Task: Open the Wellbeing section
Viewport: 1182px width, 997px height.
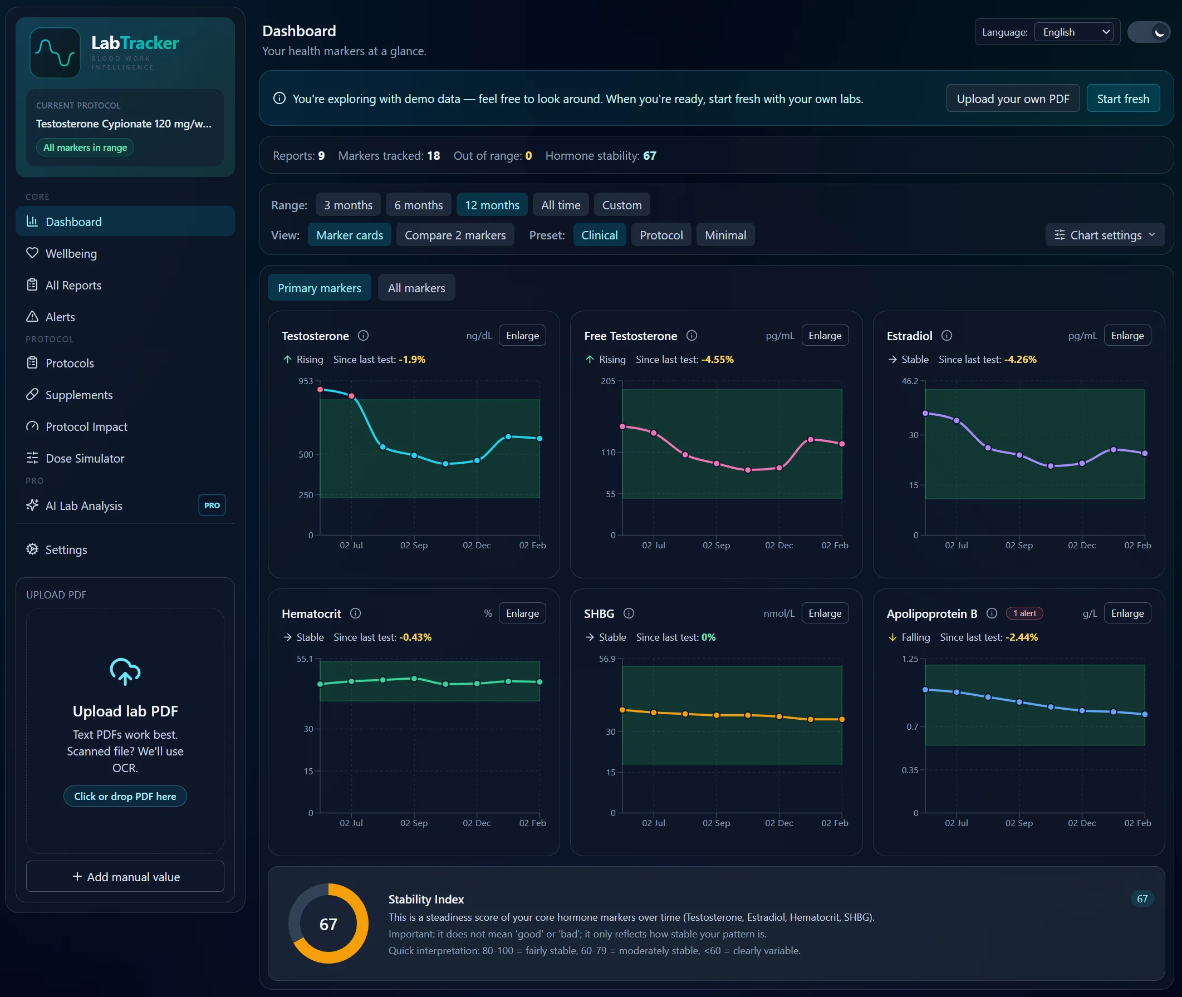Action: (x=71, y=253)
